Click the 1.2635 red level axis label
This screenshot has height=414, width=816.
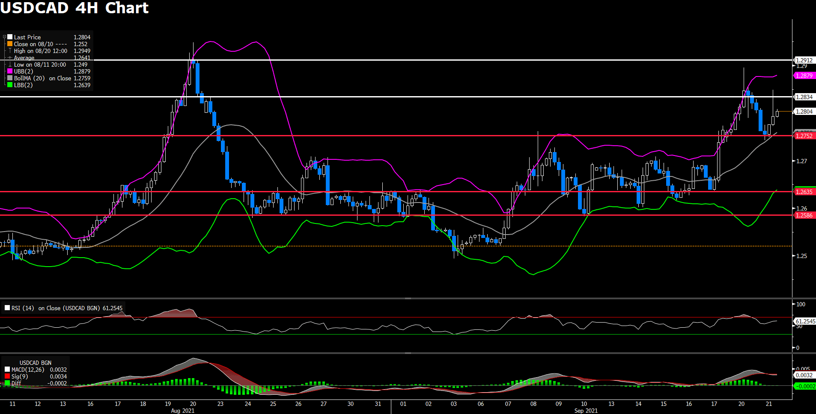pyautogui.click(x=804, y=192)
